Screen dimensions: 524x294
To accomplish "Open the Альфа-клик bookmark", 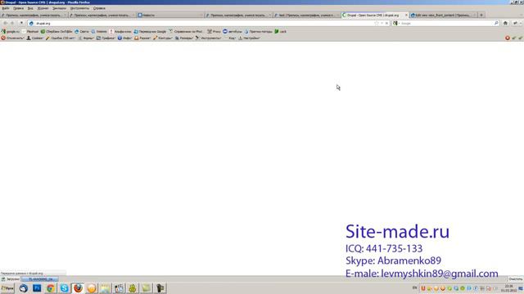I will coord(120,31).
